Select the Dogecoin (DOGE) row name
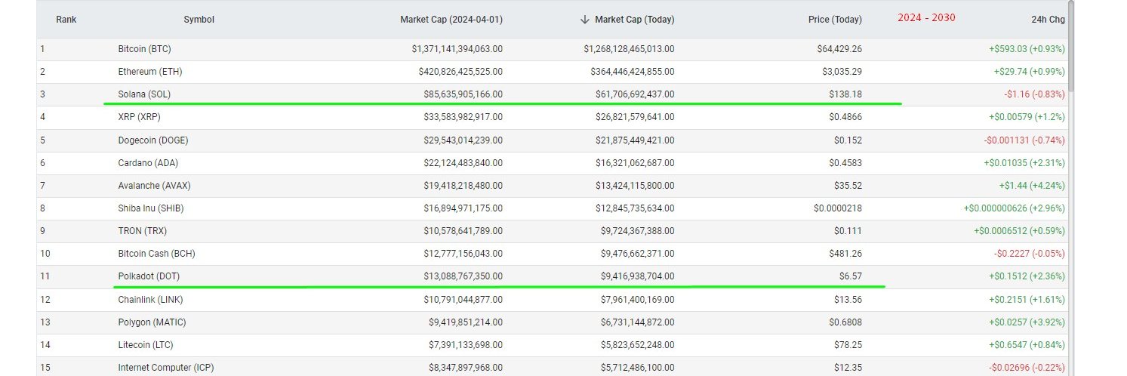Screen dimensions: 1127x376 pos(153,140)
